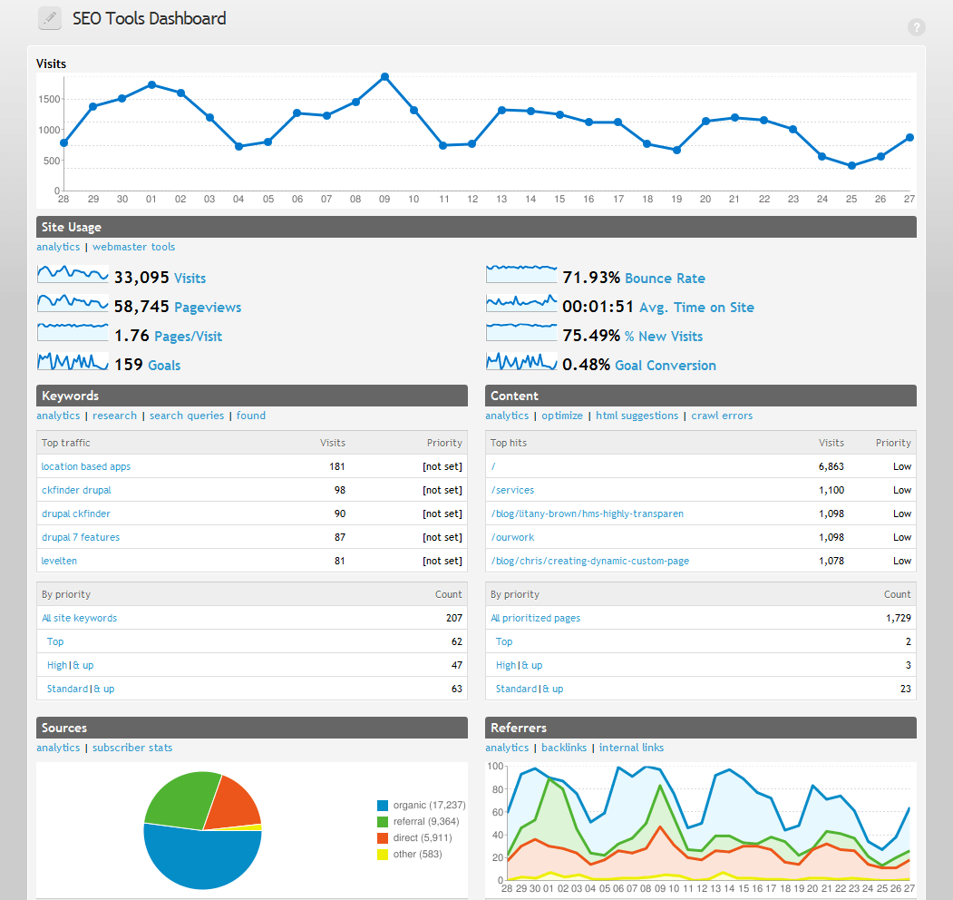Click All site keywords count row
953x900 pixels.
pos(79,617)
